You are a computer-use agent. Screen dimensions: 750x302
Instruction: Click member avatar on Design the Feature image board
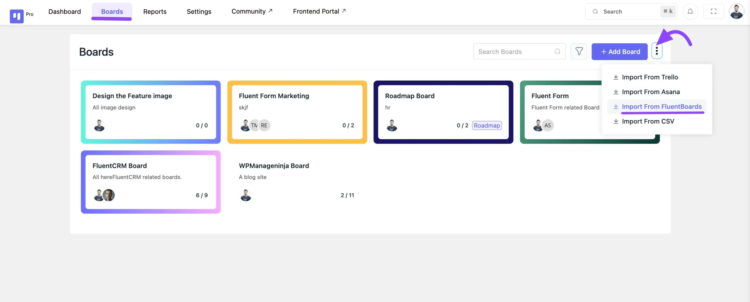(x=99, y=125)
